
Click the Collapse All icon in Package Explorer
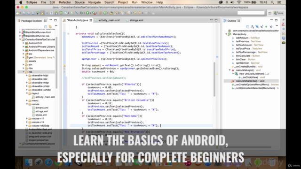(46, 27)
